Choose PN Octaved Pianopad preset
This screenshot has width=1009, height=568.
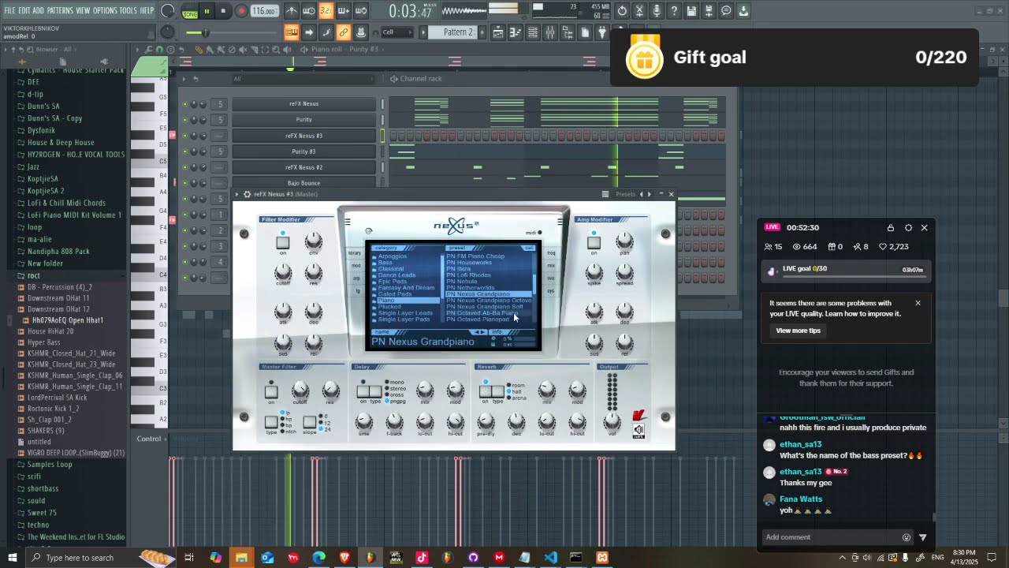point(478,319)
